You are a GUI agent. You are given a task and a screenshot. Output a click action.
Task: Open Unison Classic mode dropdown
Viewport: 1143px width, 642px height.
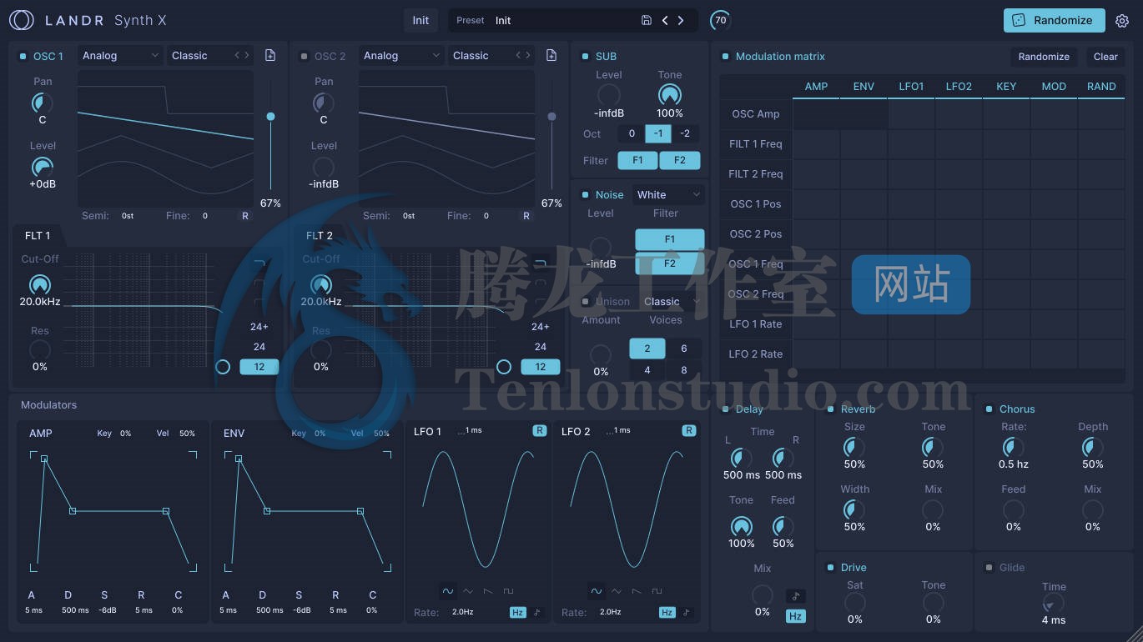coord(671,302)
